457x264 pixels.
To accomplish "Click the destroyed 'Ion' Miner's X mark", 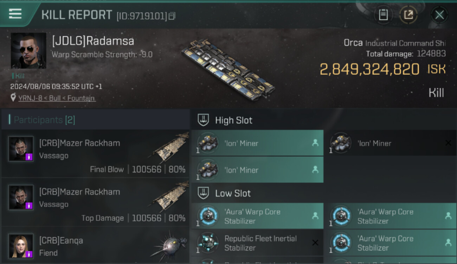I will tap(448, 143).
